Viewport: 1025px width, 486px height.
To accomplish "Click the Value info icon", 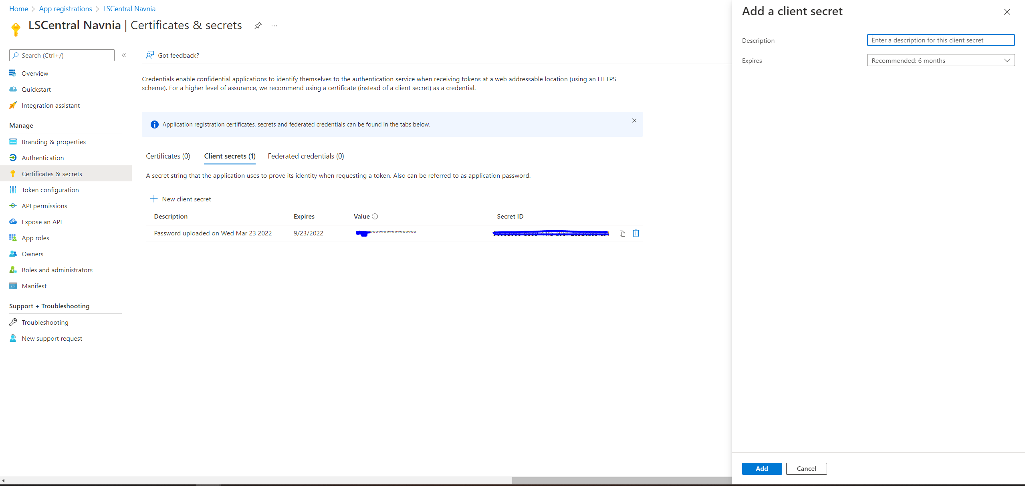I will click(375, 216).
